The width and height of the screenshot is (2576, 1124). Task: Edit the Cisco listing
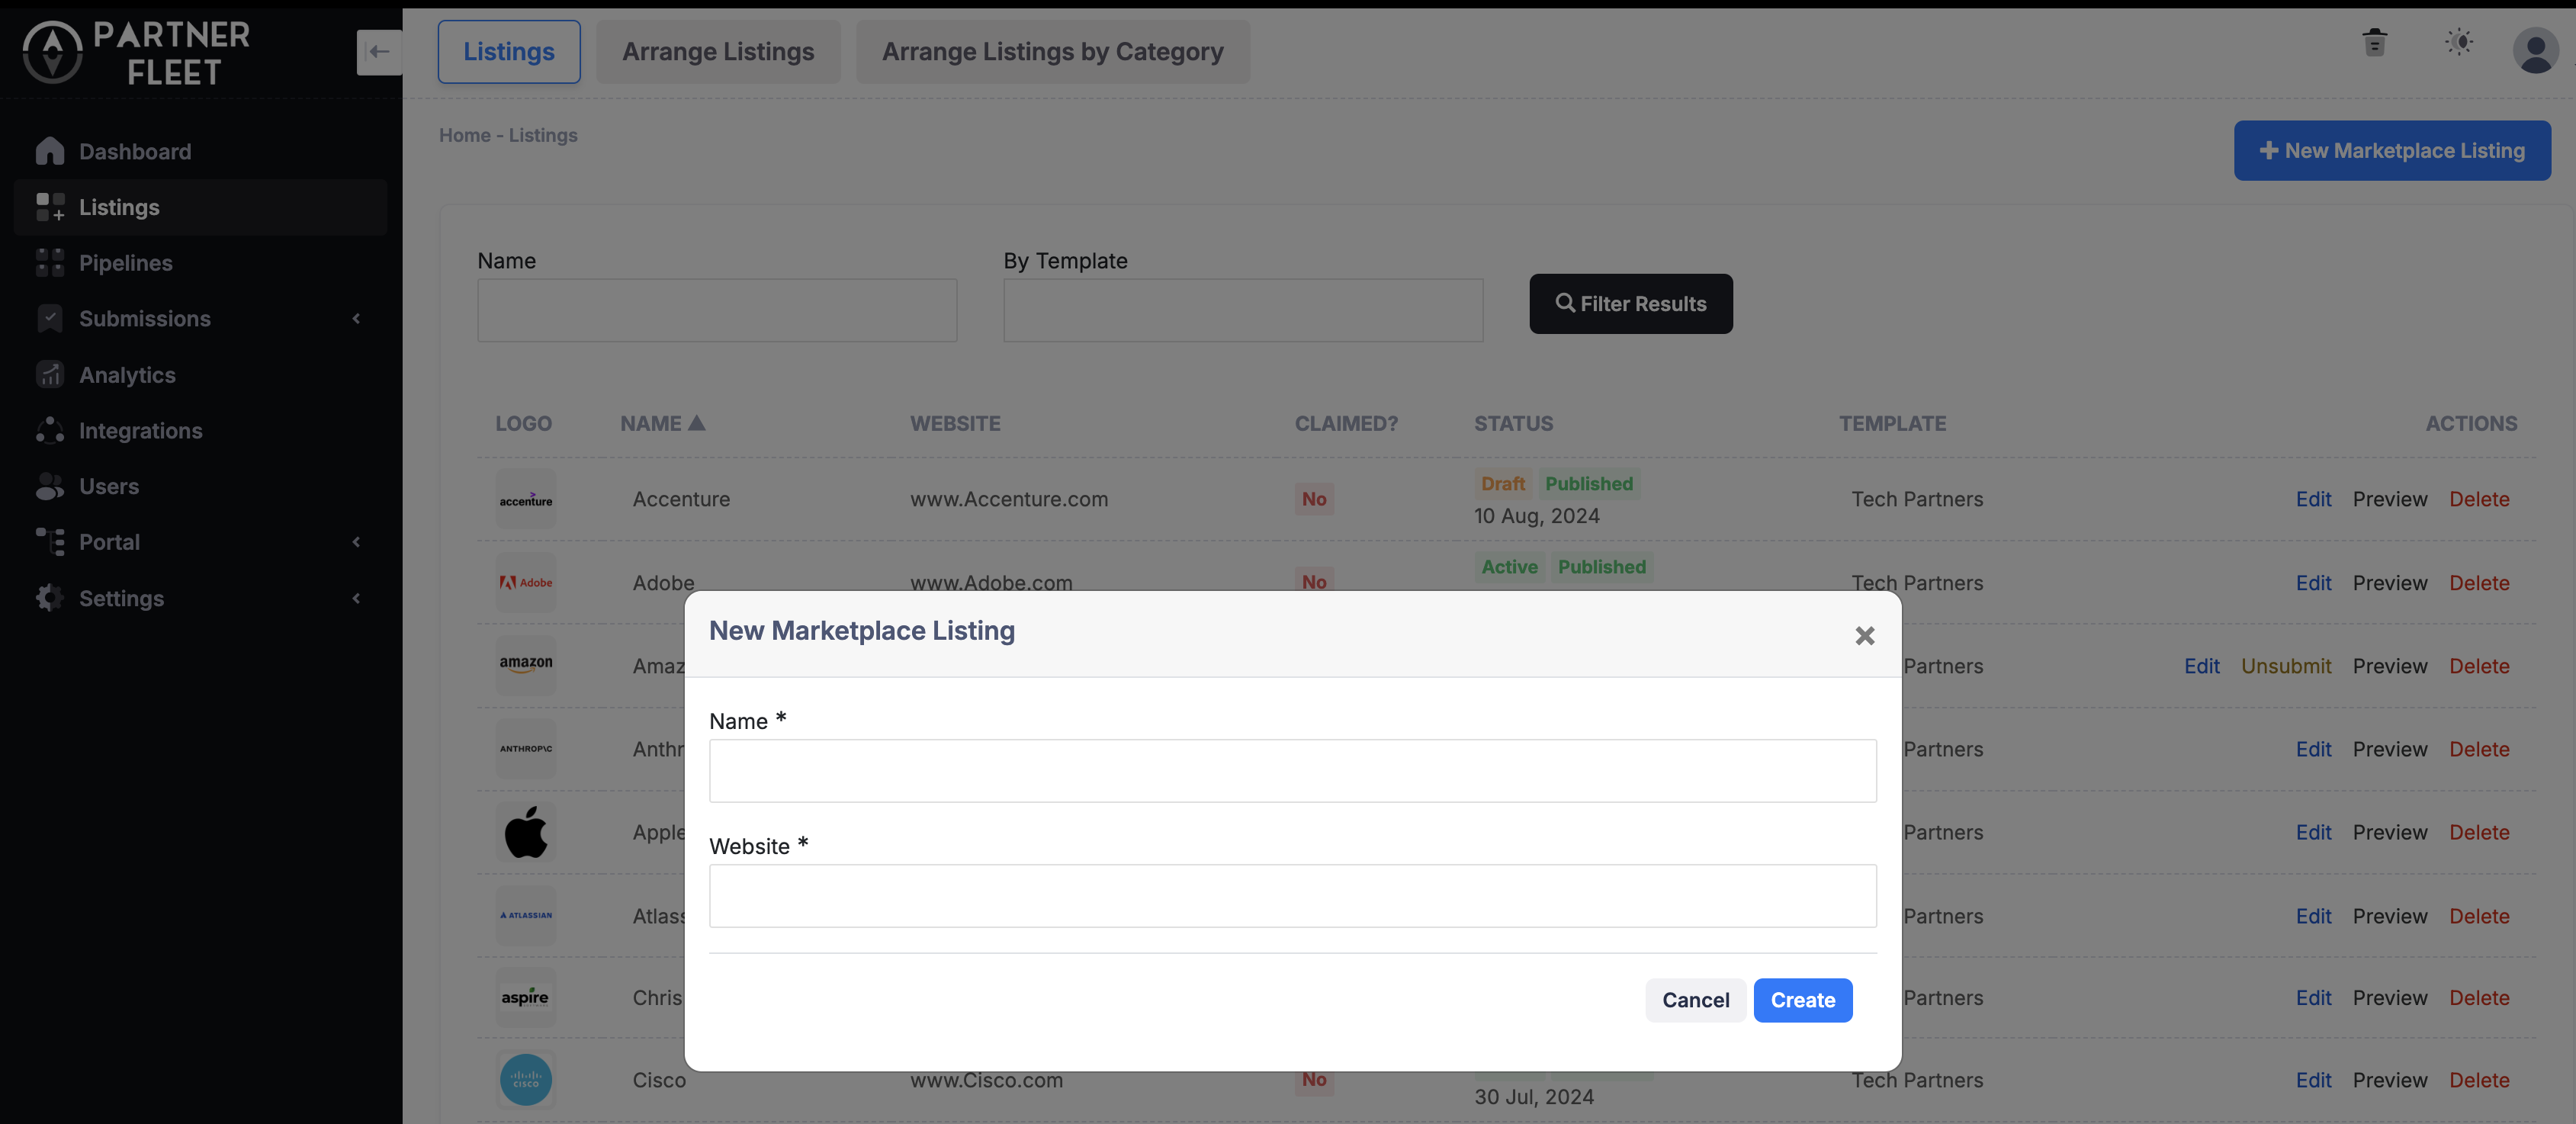(x=2313, y=1080)
